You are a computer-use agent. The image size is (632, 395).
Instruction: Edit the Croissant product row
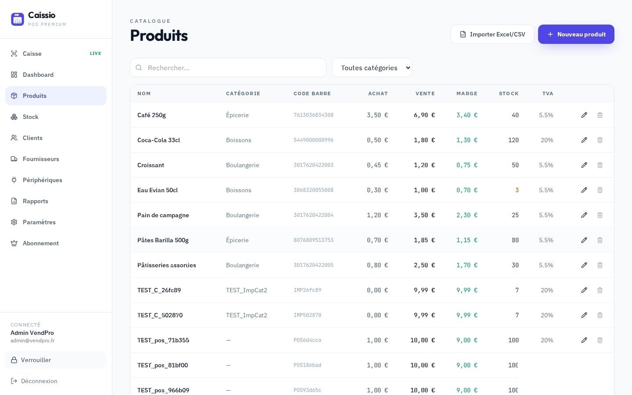coord(584,165)
